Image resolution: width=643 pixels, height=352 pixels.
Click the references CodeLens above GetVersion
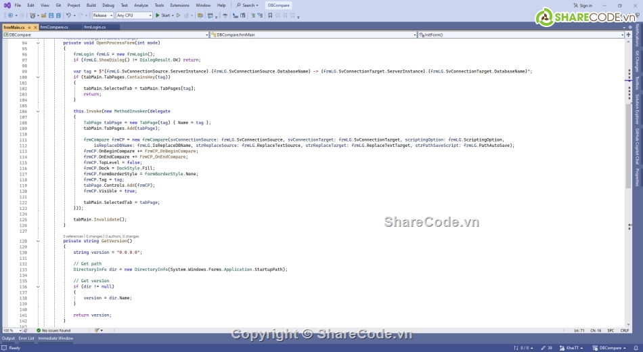[73, 236]
